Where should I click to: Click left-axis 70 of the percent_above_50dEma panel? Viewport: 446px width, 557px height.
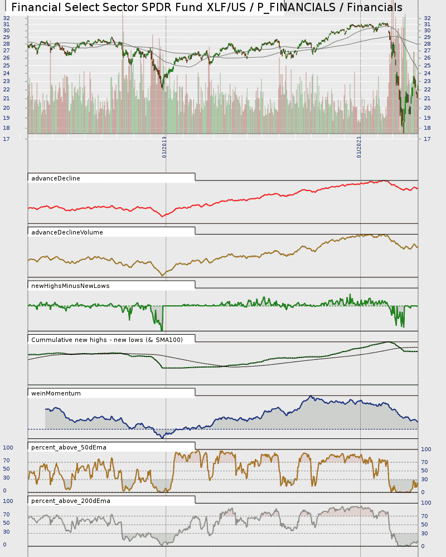6,461
